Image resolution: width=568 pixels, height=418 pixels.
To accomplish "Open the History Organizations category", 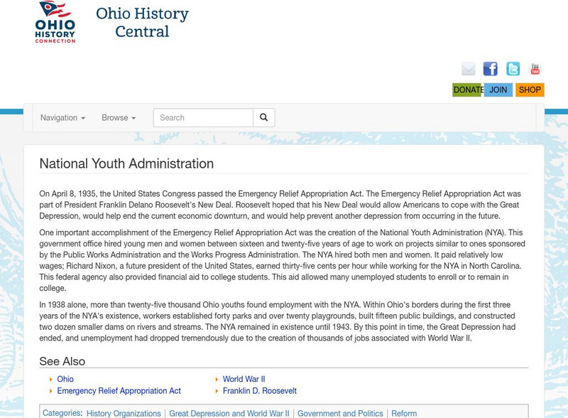I will click(122, 412).
